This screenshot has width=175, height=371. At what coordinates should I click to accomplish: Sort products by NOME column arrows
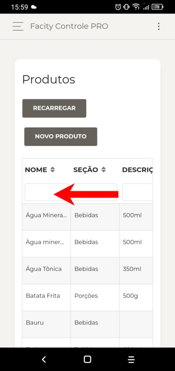pos(53,170)
